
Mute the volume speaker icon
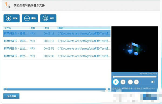[153, 82]
